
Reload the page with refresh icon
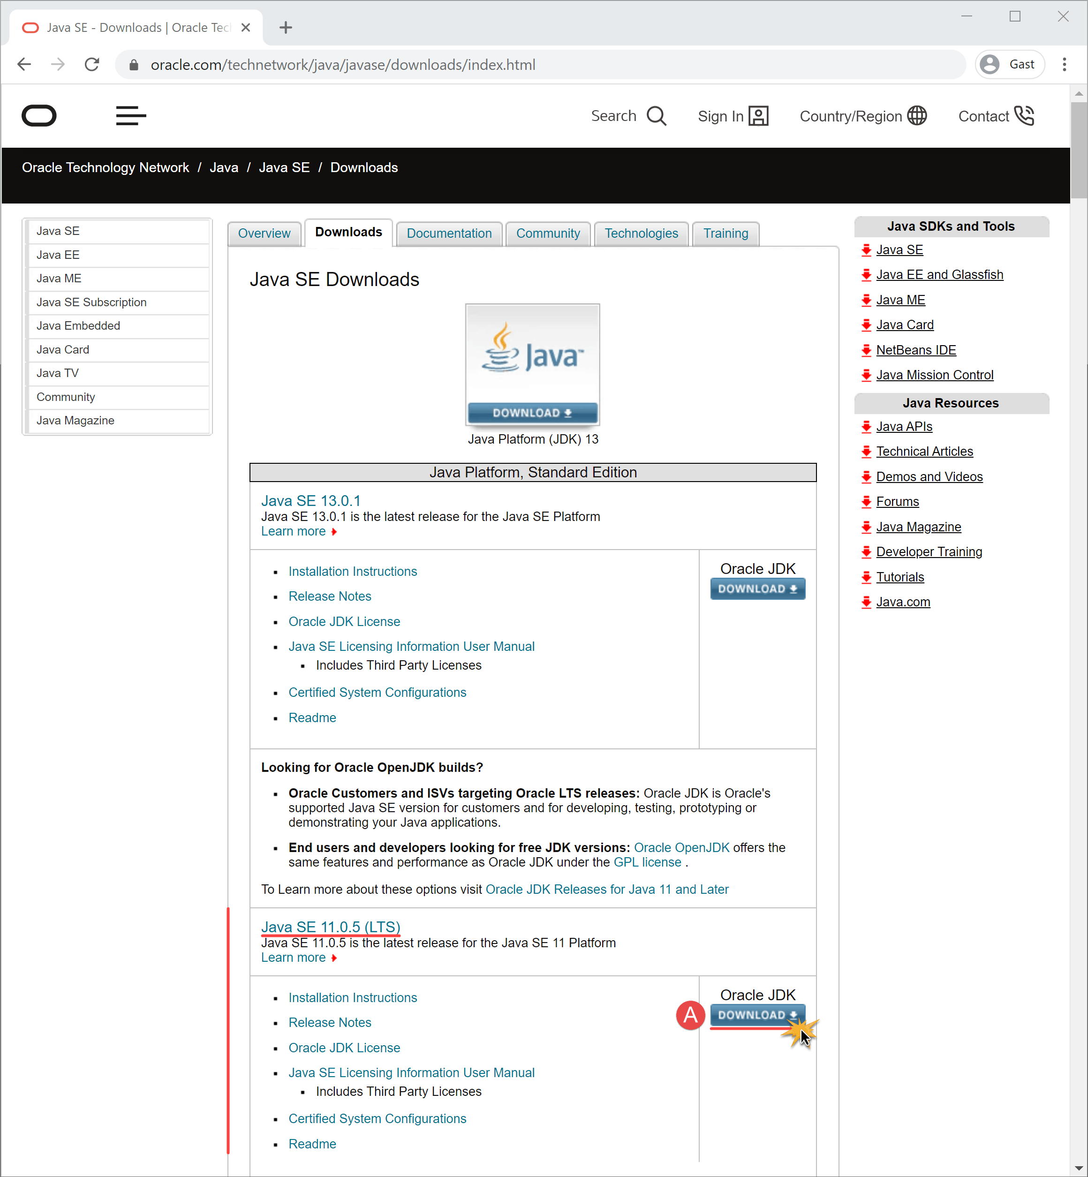click(92, 64)
